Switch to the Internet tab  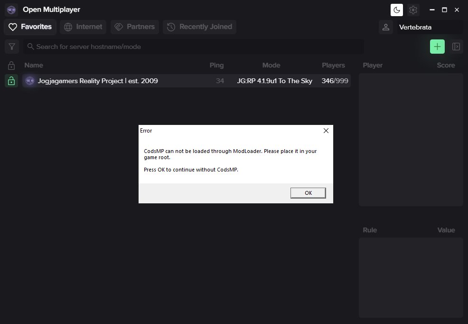point(83,27)
